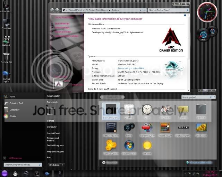Select the Slide Show gadget
222x177 pixels.
[201, 129]
